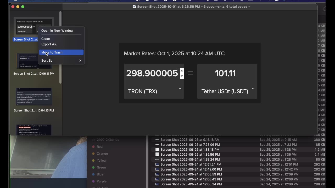The height and width of the screenshot is (188, 335).
Task: Click file icon for Screen Shot 2025-09-25 at 1.38.18 PM
Action: click(157, 150)
